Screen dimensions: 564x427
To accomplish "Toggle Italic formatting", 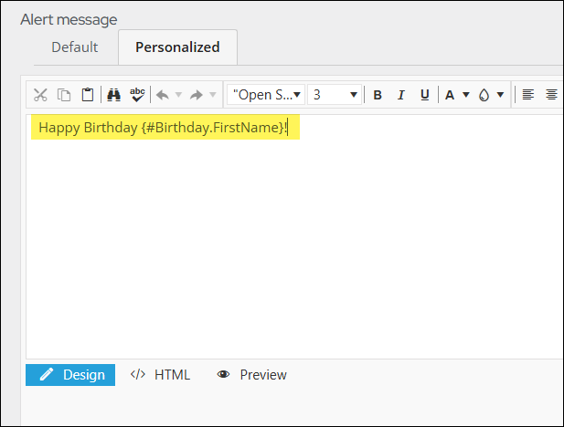I will pyautogui.click(x=400, y=95).
